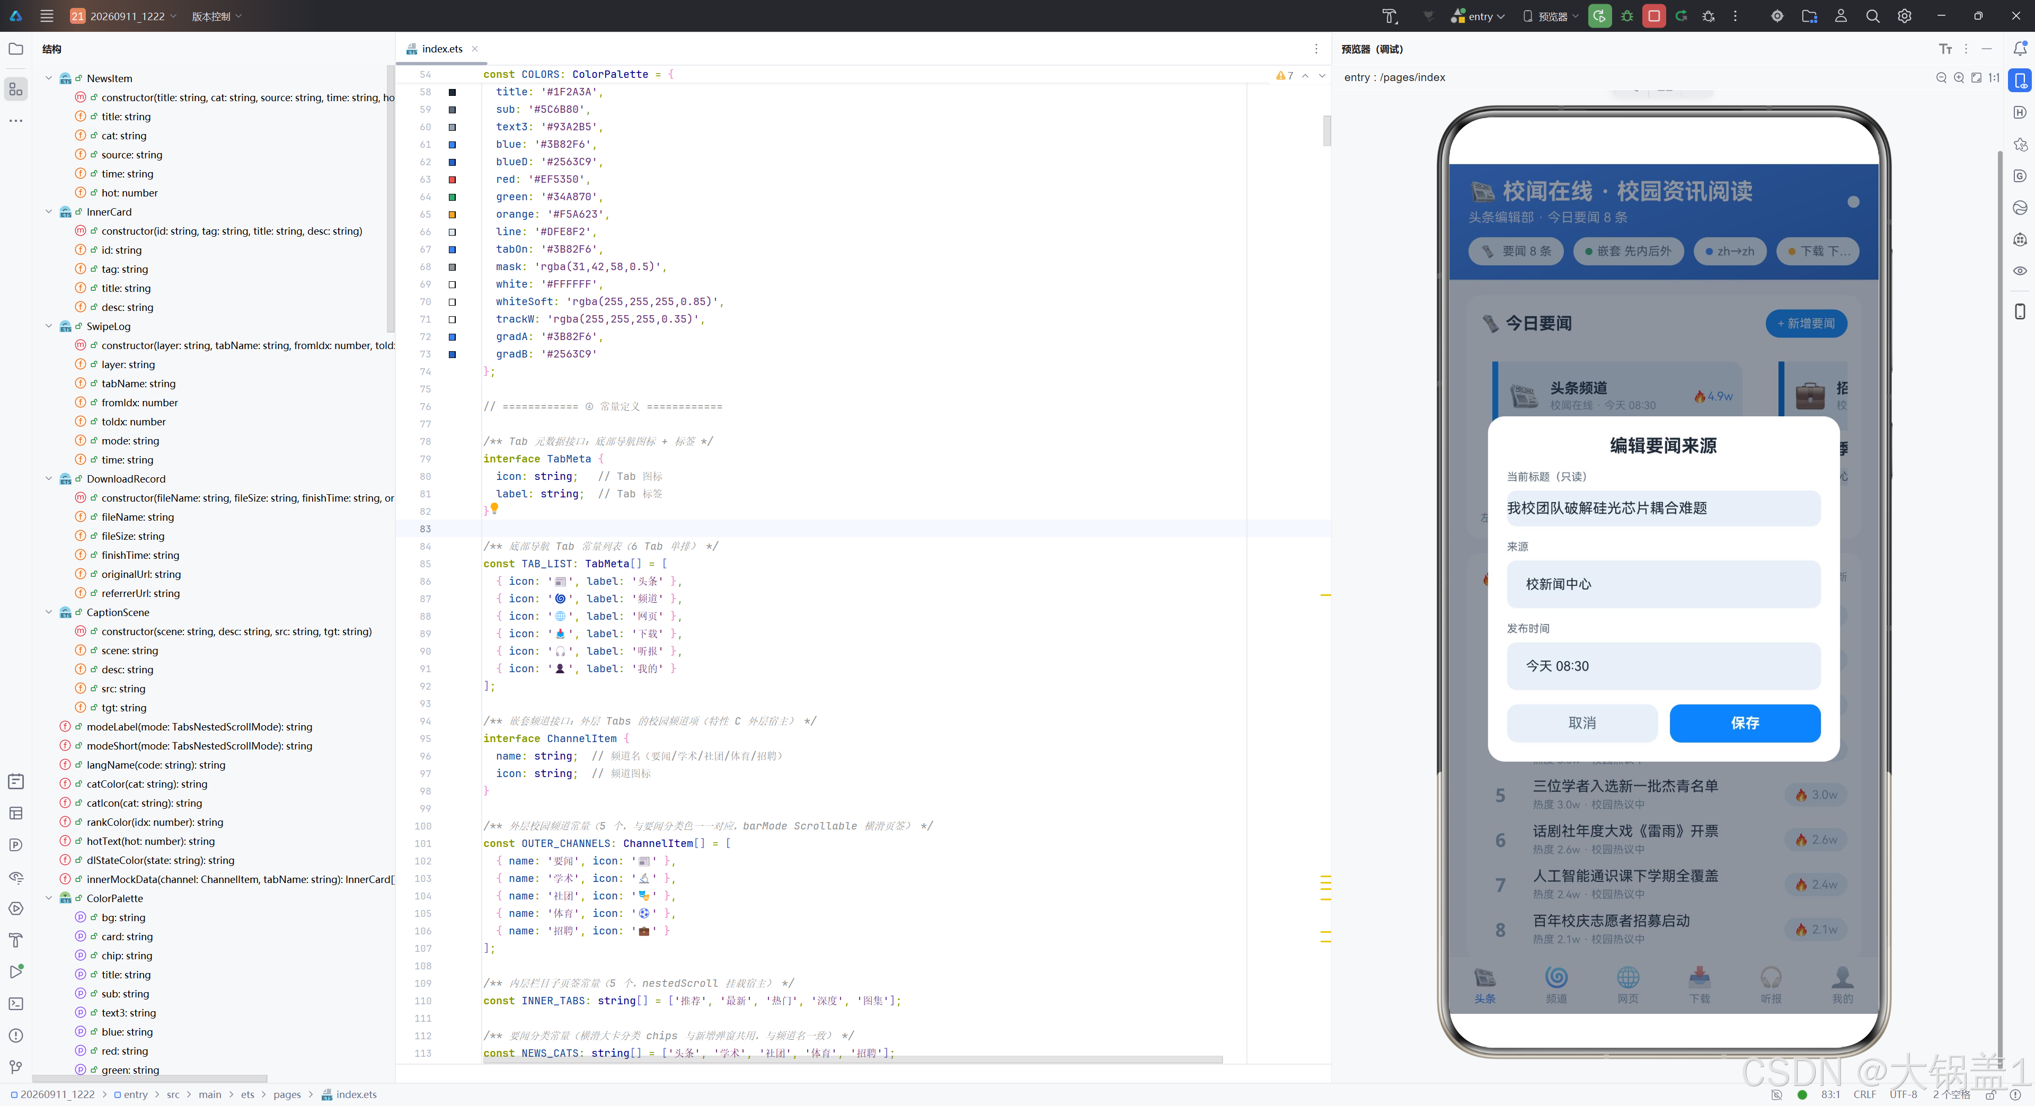Image resolution: width=2035 pixels, height=1106 pixels.
Task: Click the 7 warnings indicator in the editor
Action: click(x=1284, y=76)
